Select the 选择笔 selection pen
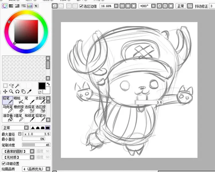 pos(30,109)
